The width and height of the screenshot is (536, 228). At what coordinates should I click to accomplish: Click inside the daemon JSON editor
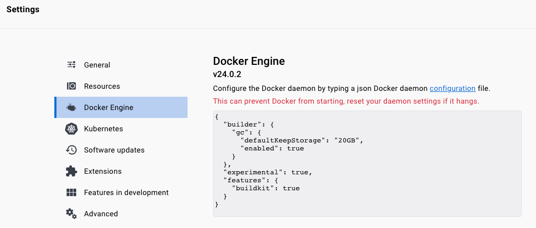(367, 164)
